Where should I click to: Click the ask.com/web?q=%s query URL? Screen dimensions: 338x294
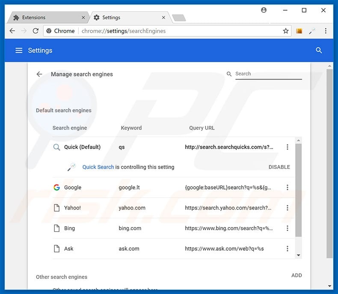(x=224, y=249)
